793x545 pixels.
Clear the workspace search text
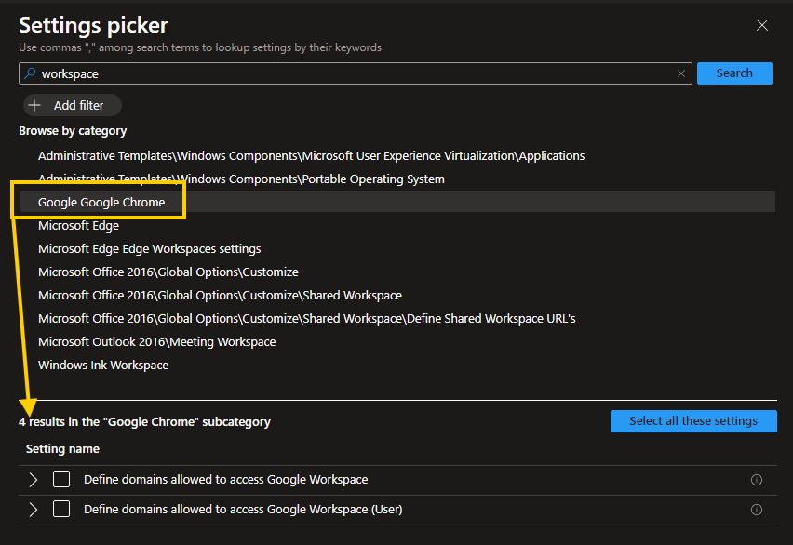pyautogui.click(x=681, y=73)
